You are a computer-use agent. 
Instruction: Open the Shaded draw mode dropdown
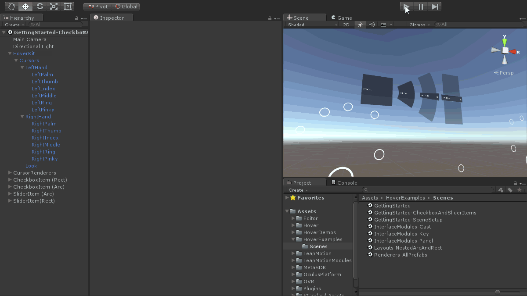[312, 25]
